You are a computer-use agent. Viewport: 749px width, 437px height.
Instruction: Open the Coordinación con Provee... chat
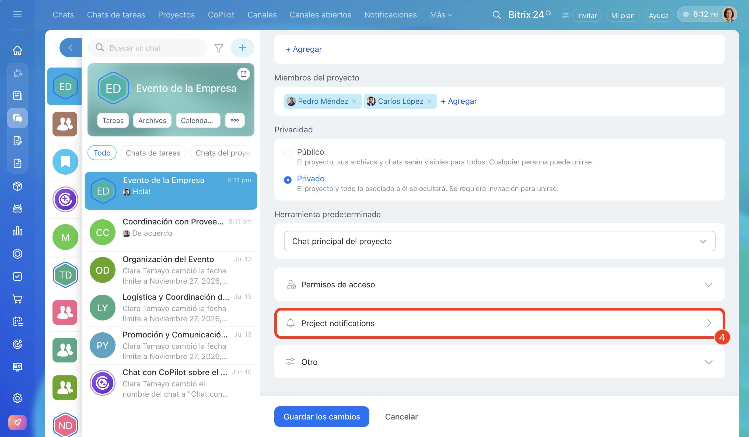(x=171, y=232)
